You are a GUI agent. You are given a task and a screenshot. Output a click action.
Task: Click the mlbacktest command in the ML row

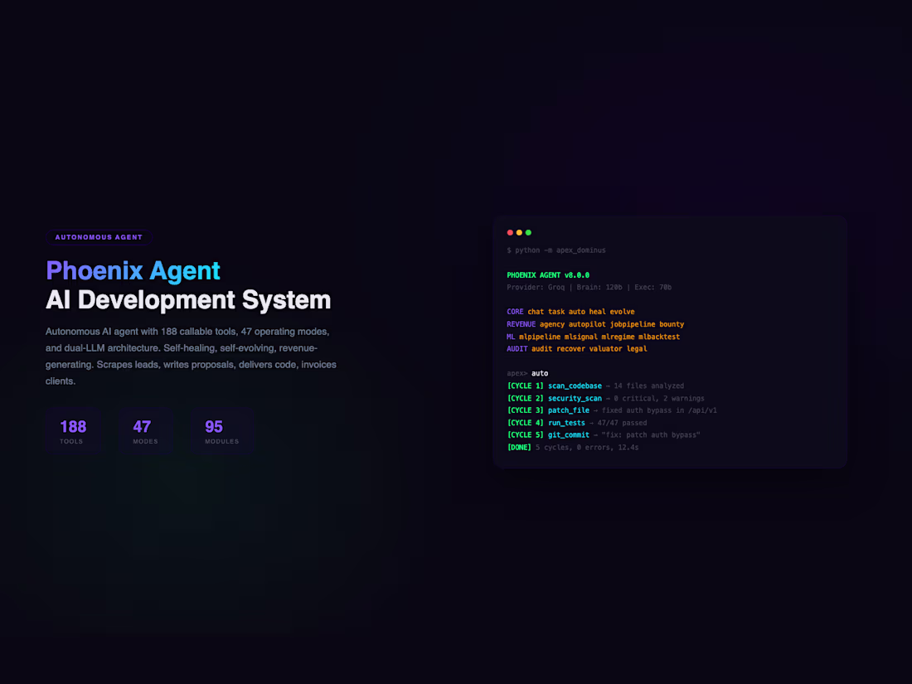click(660, 337)
